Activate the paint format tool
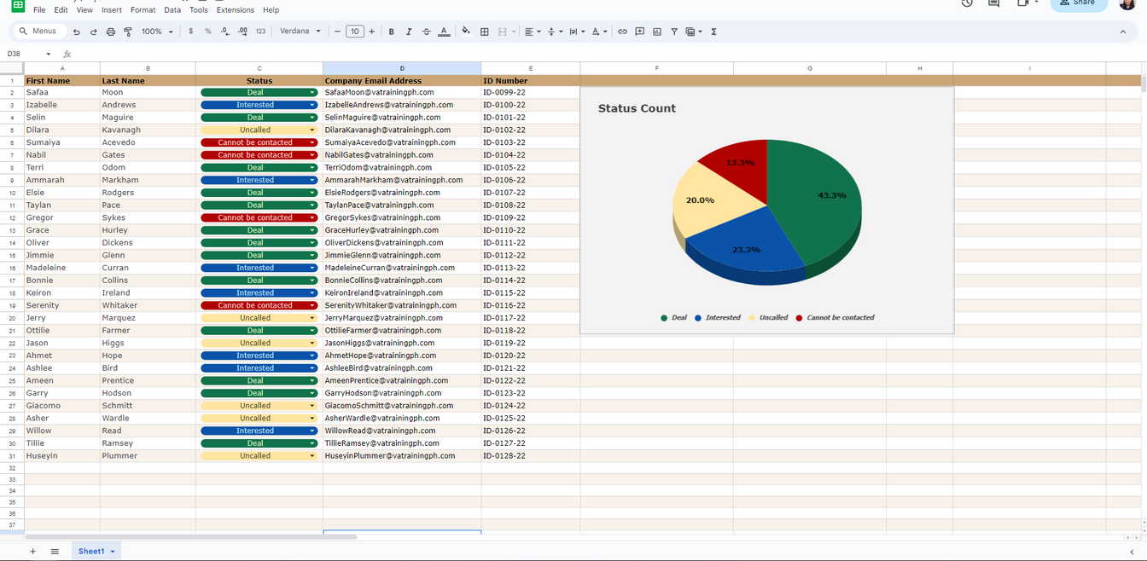Viewport: 1147px width, 561px height. (128, 32)
